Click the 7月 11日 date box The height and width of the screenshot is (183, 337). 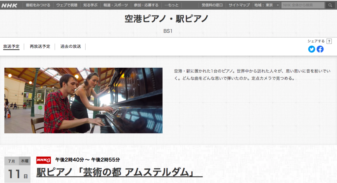point(17,170)
